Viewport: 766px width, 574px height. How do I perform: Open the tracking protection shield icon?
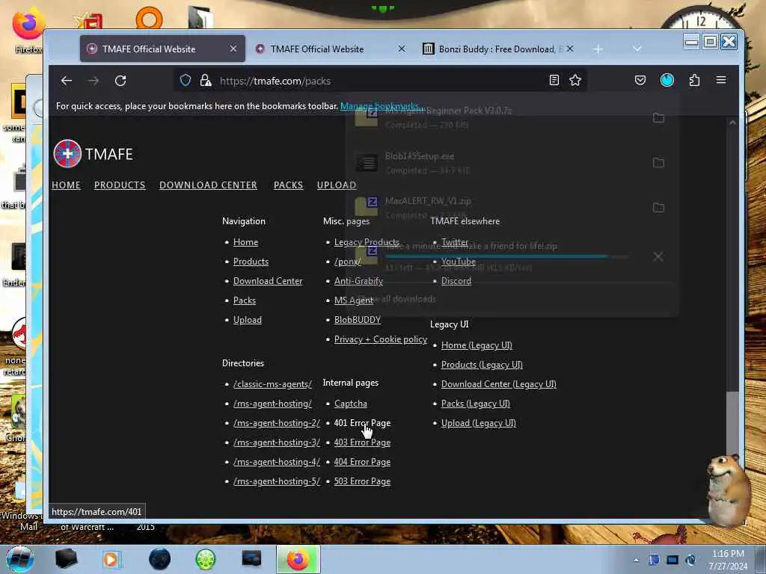pos(186,80)
